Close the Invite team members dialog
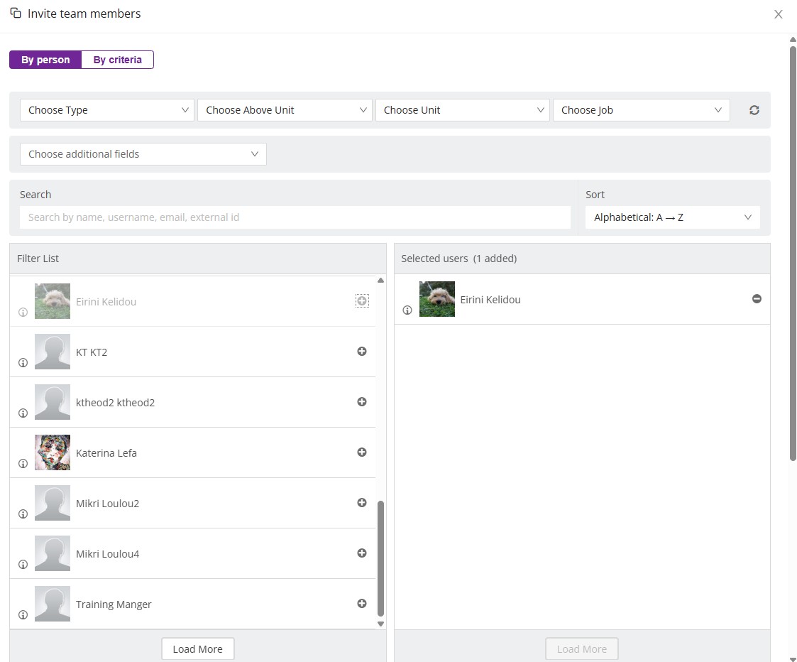The width and height of the screenshot is (797, 662). [779, 14]
